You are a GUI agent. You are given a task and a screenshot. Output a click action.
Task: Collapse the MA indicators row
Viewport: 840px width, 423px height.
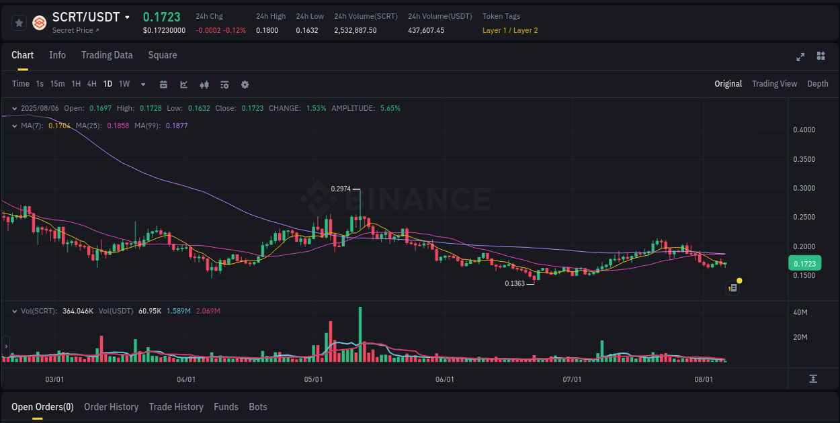tap(15, 125)
